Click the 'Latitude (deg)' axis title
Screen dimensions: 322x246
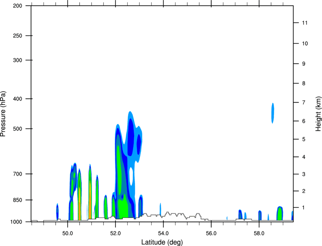pyautogui.click(x=162, y=242)
